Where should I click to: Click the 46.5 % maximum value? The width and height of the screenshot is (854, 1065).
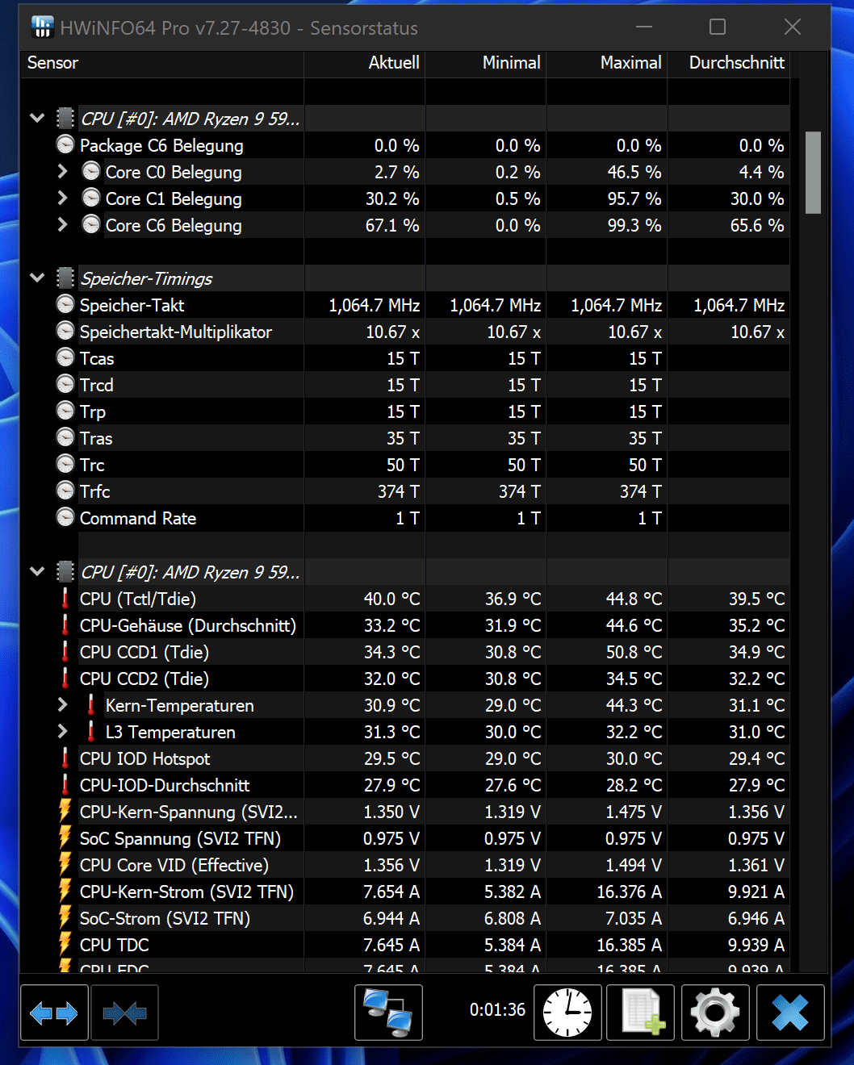coord(634,172)
